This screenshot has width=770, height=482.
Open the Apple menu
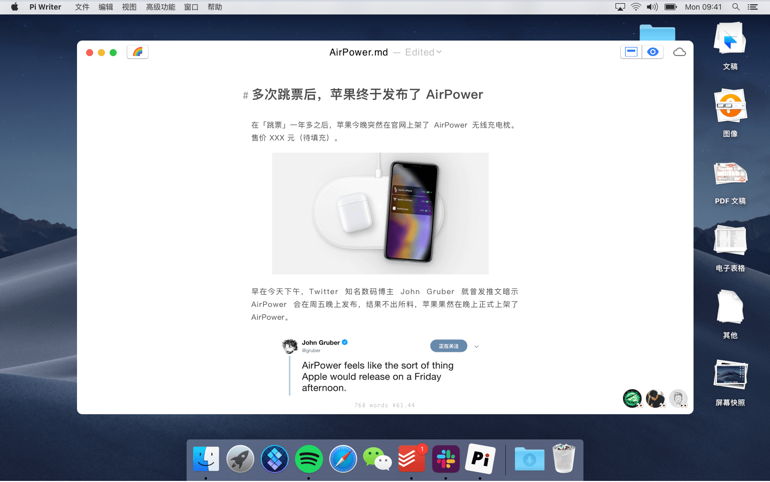[x=14, y=7]
